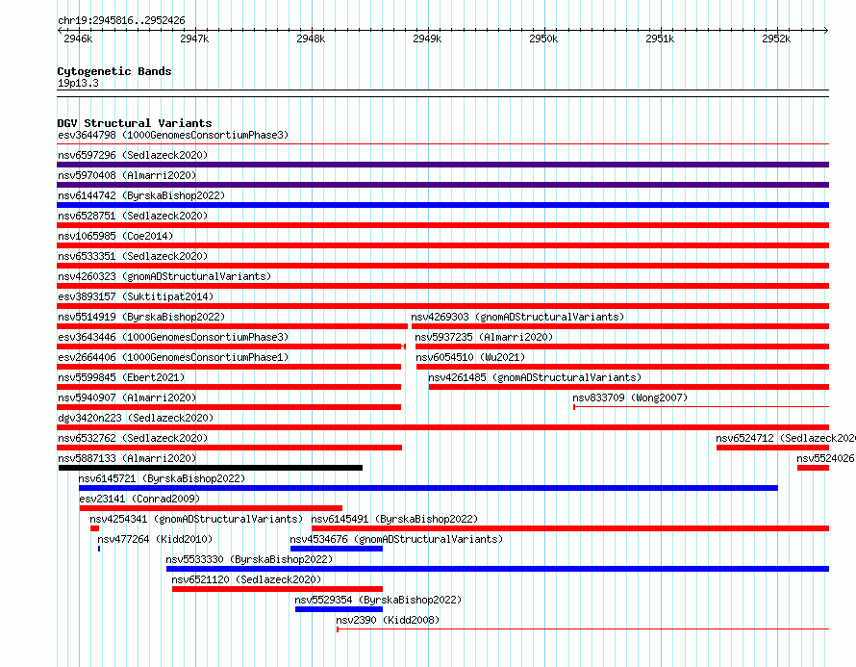Click the black nsv5887133 Almarri2020 bar
856x667 pixels.
[x=211, y=468]
